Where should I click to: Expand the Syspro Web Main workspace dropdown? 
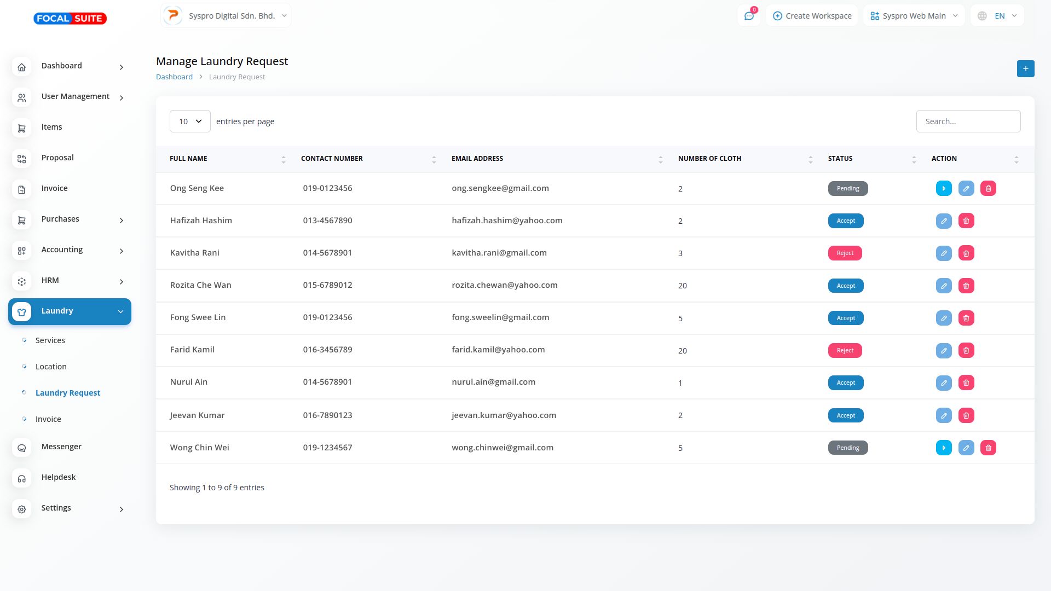[x=914, y=16]
